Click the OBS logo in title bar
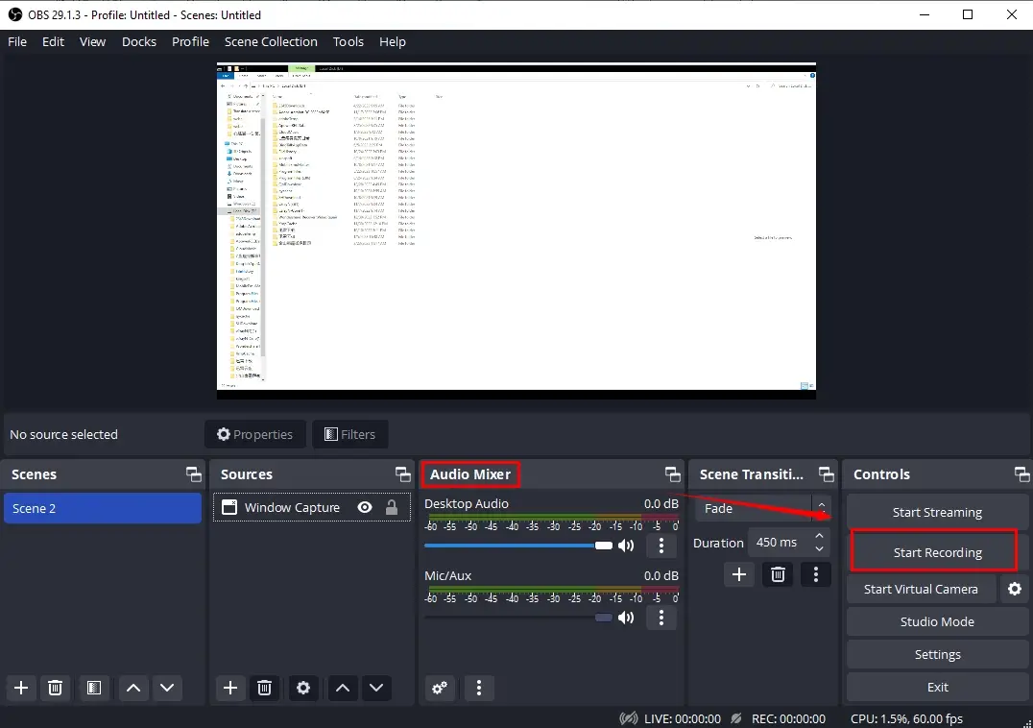 [15, 14]
